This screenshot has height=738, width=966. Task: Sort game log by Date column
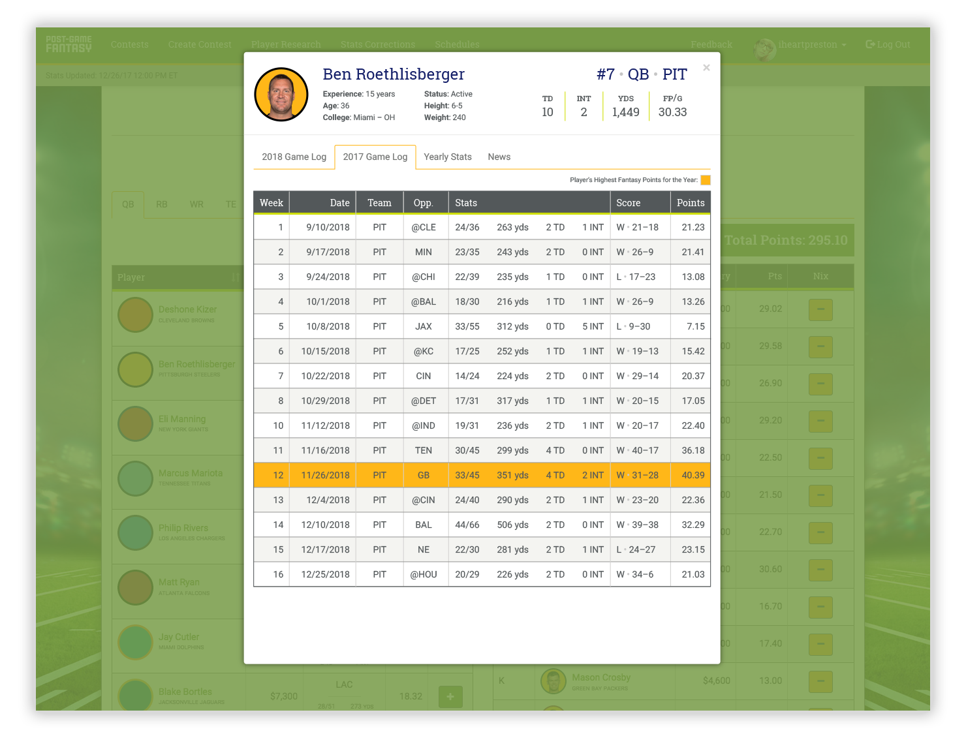tap(323, 203)
